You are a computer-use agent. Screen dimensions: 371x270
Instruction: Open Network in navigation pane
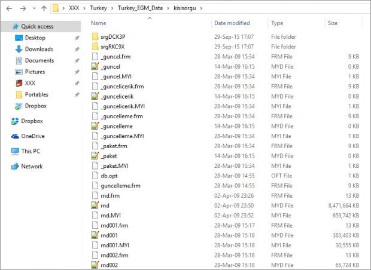[32, 166]
